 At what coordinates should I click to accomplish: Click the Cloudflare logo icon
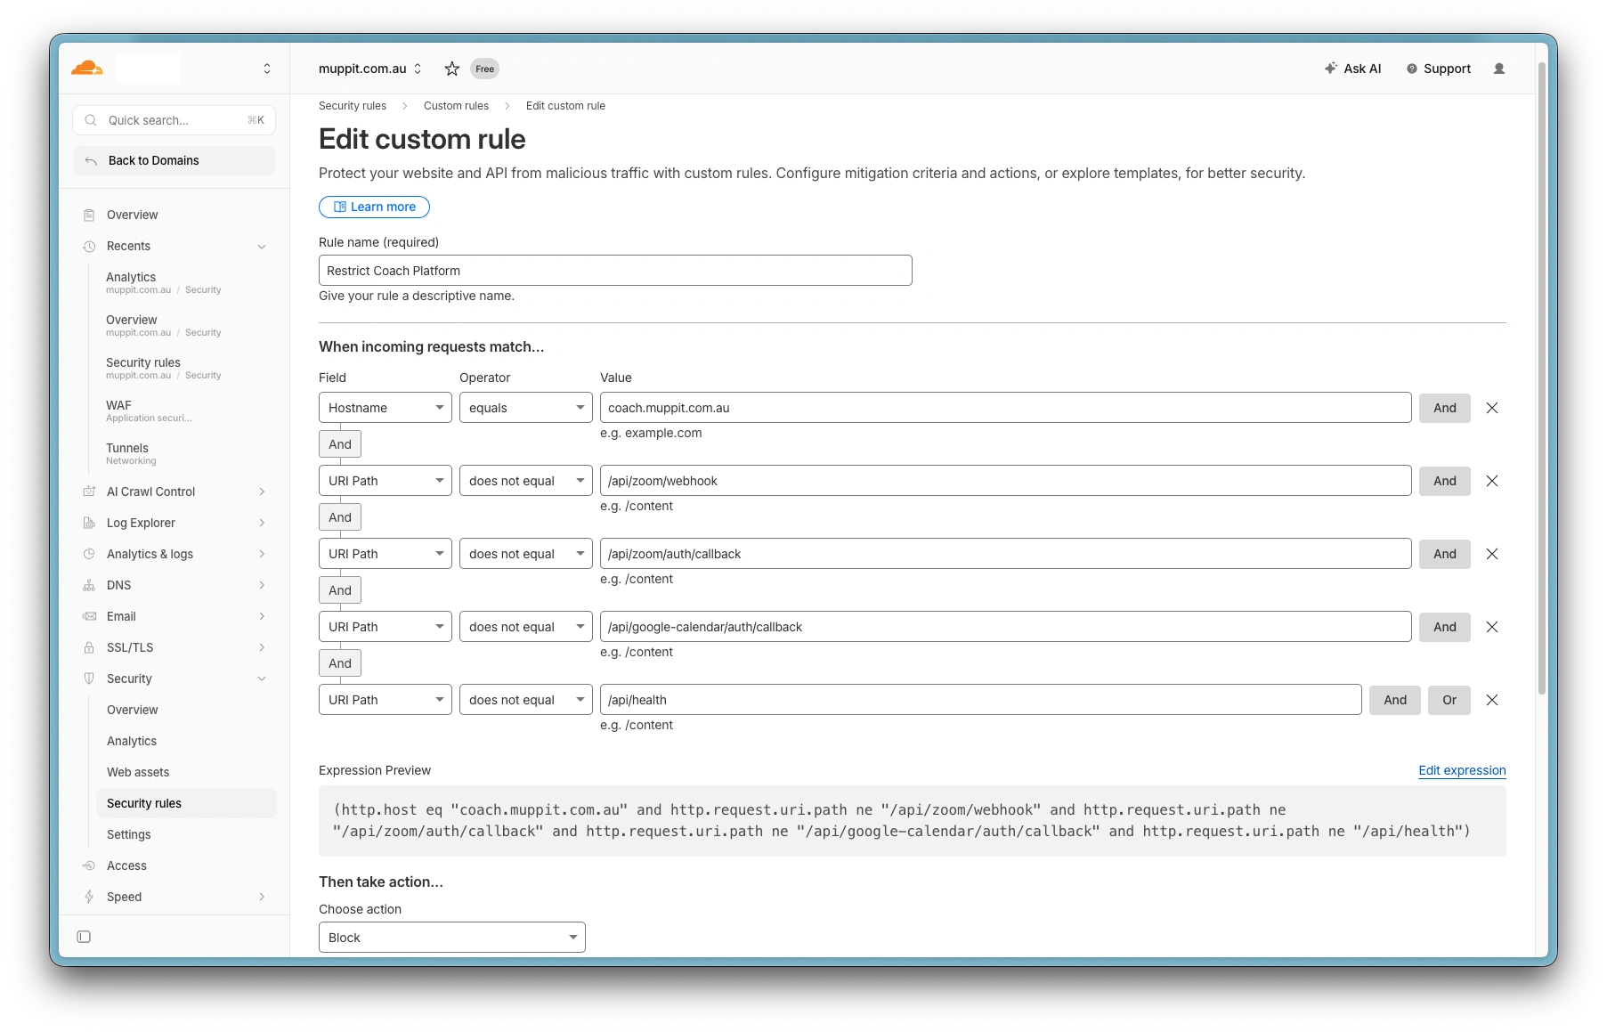[x=87, y=69]
